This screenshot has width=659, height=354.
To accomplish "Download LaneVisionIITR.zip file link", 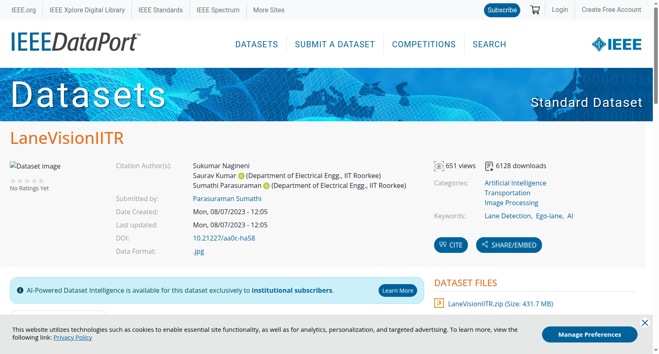I will click(500, 304).
